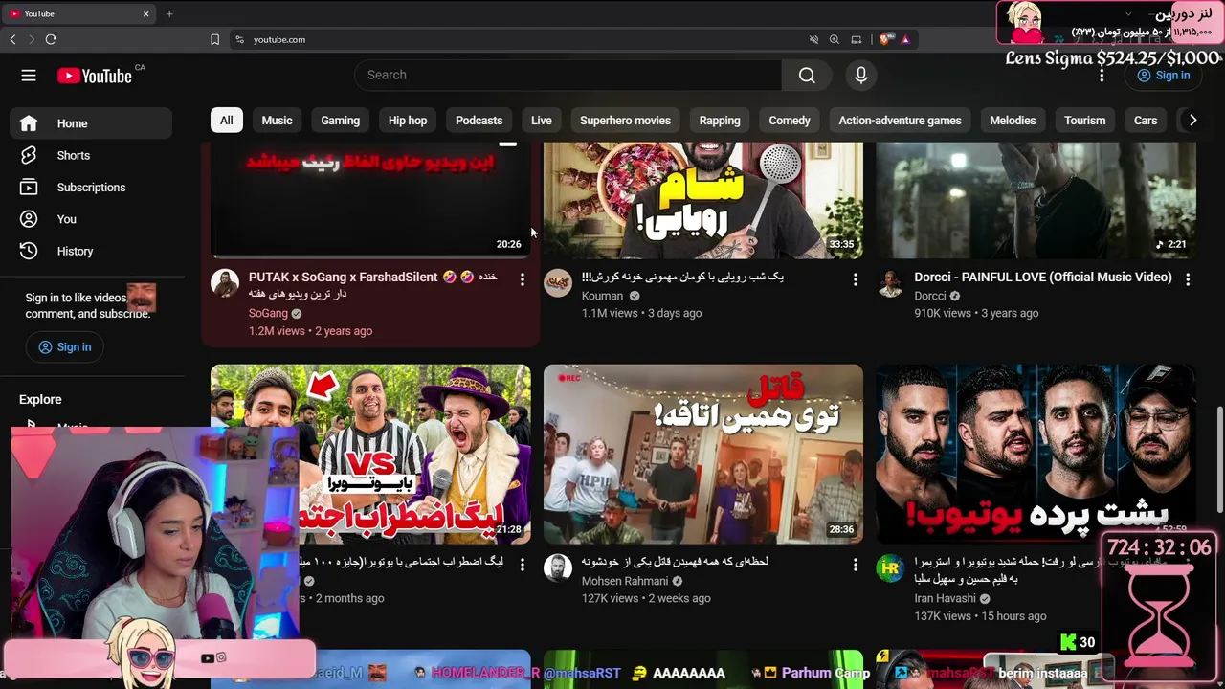Filter by Action-adventure games chip
Viewport: 1225px width, 689px height.
(900, 121)
